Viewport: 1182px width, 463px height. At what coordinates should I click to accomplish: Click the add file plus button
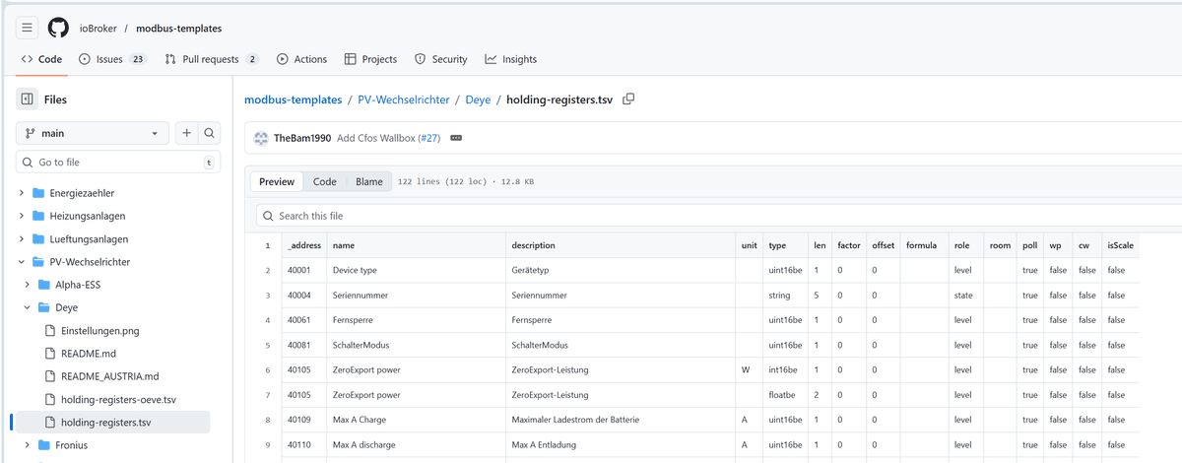pos(186,133)
